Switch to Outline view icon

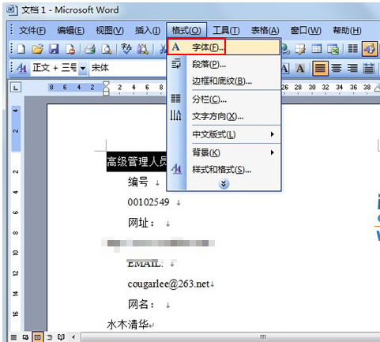[x=50, y=337]
